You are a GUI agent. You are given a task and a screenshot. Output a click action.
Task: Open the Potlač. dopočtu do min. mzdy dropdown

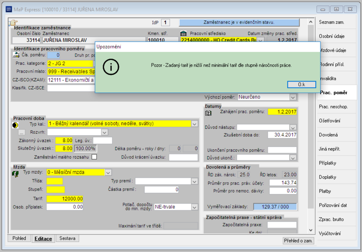195,207
